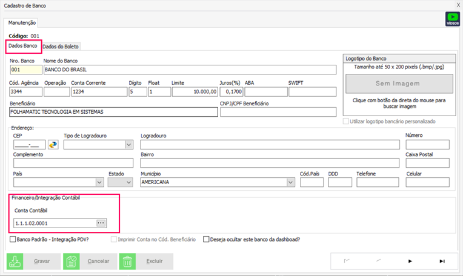The height and width of the screenshot is (276, 463).
Task: Toggle Utilizar logotipo bancário personalizado checkbox
Action: point(346,122)
